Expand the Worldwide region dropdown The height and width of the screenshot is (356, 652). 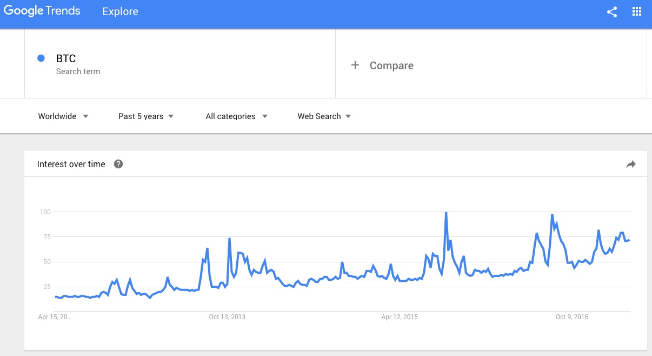point(63,116)
